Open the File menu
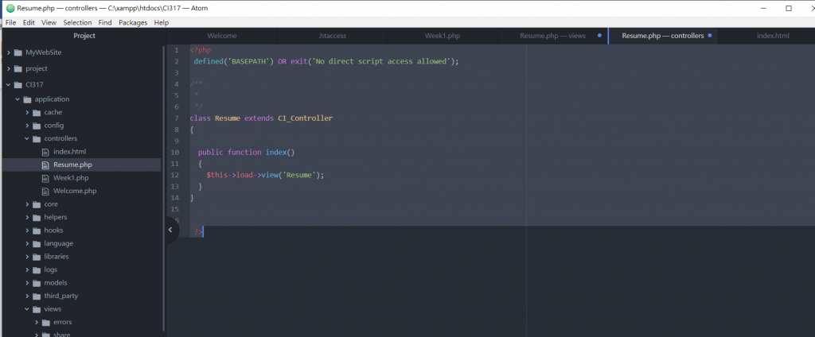This screenshot has height=337, width=815. tap(10, 22)
